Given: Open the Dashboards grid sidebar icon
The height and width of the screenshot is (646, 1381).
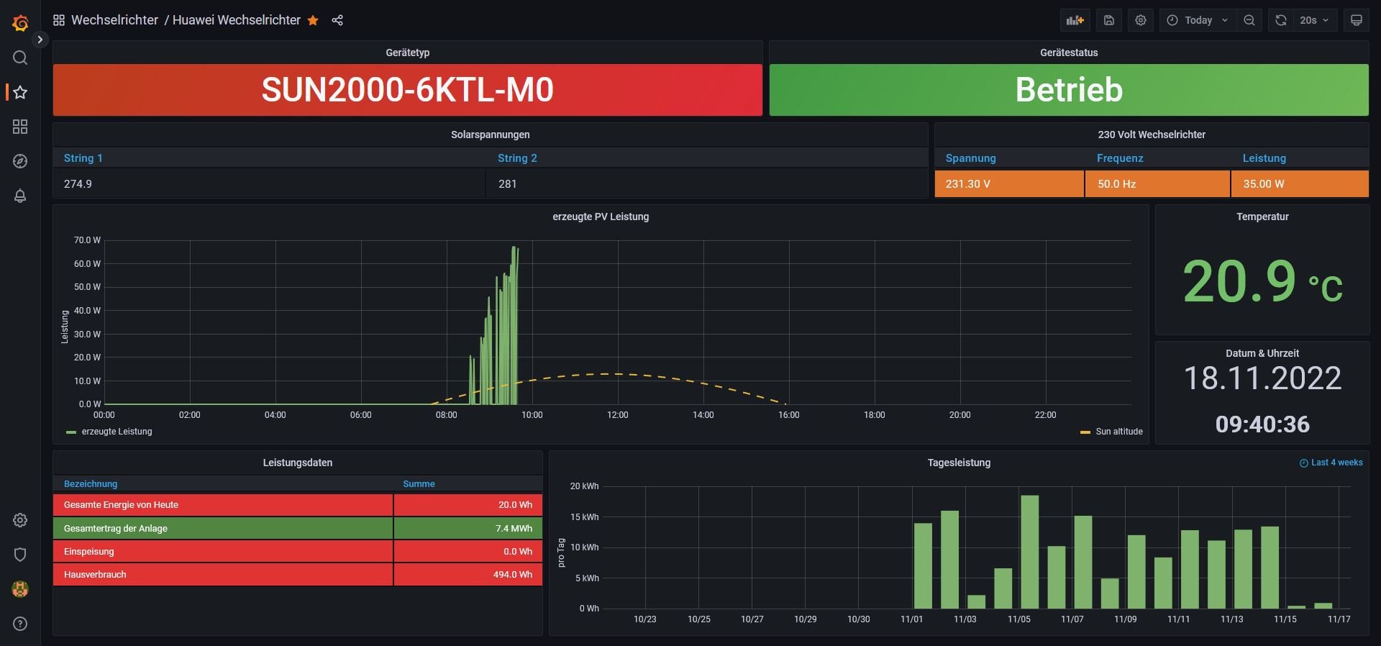Looking at the screenshot, I should pyautogui.click(x=20, y=127).
